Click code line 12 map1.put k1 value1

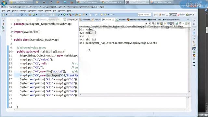[36, 59]
